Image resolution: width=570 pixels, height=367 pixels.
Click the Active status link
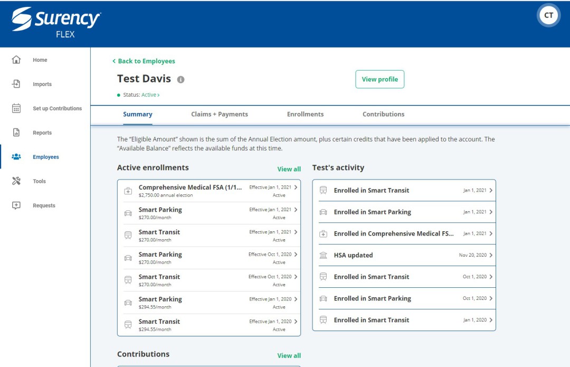click(150, 95)
